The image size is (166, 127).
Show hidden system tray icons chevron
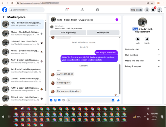tap(145, 116)
